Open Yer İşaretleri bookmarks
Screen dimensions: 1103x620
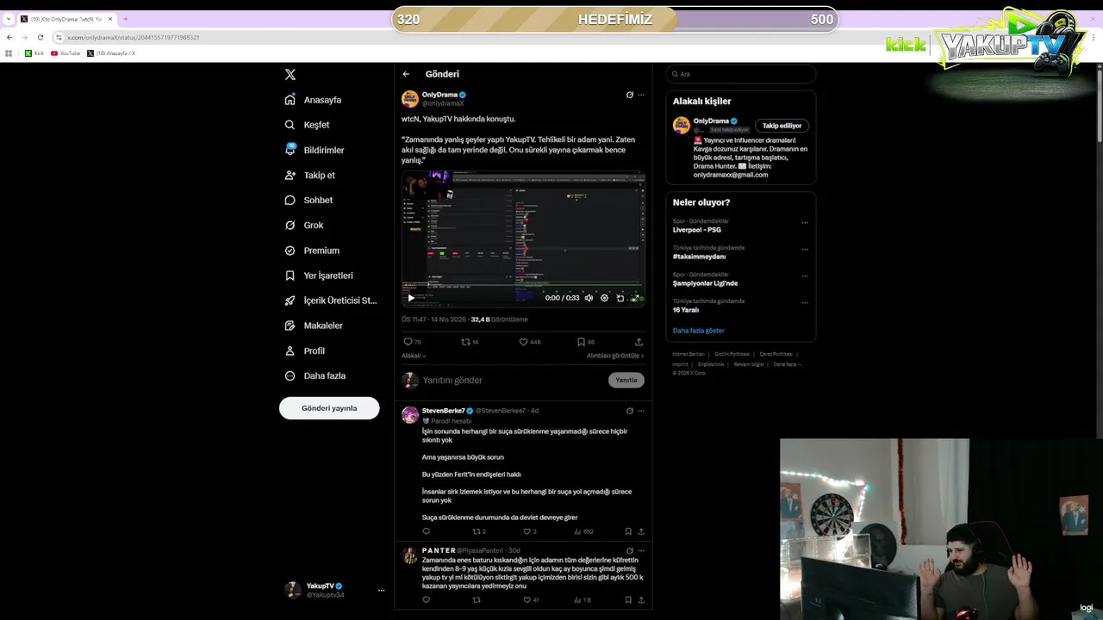point(319,276)
